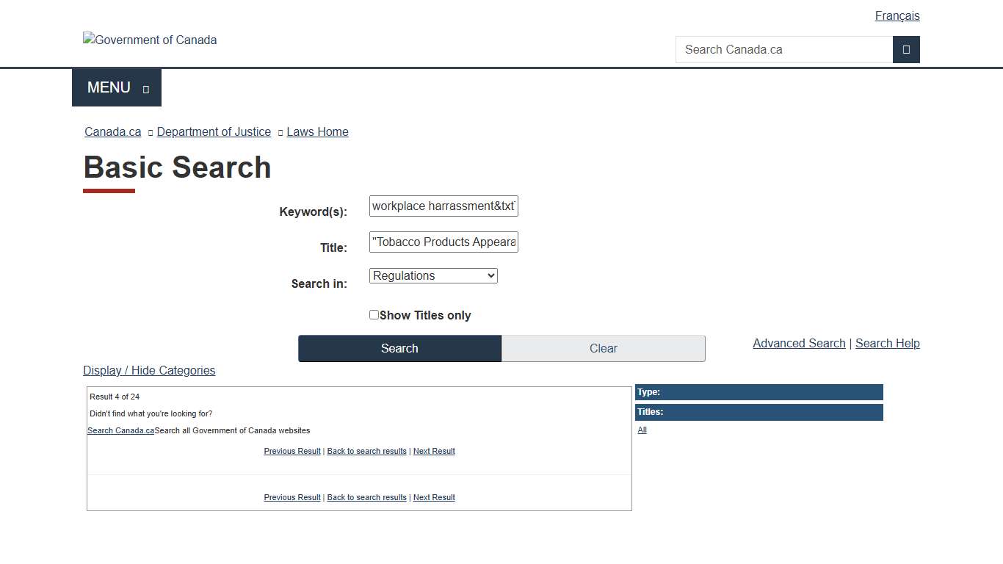Enable the Show Titles only checkbox
The height and width of the screenshot is (564, 1003).
[x=374, y=314]
